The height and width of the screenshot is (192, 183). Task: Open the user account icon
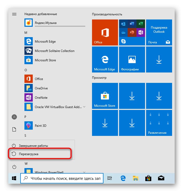pos(14,117)
